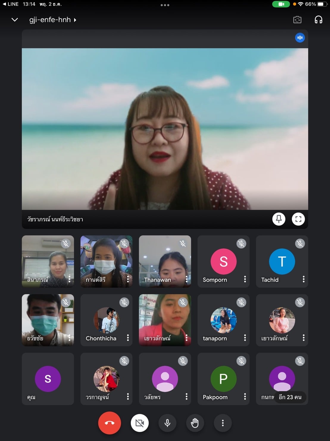Image resolution: width=330 pixels, height=441 pixels.
Task: Switch camera using the flip camera icon
Action: (297, 20)
